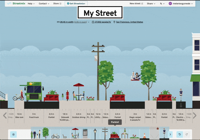Click the Streetmix logo
Image resolution: width=200 pixels, height=140 pixels.
coord(16,3)
